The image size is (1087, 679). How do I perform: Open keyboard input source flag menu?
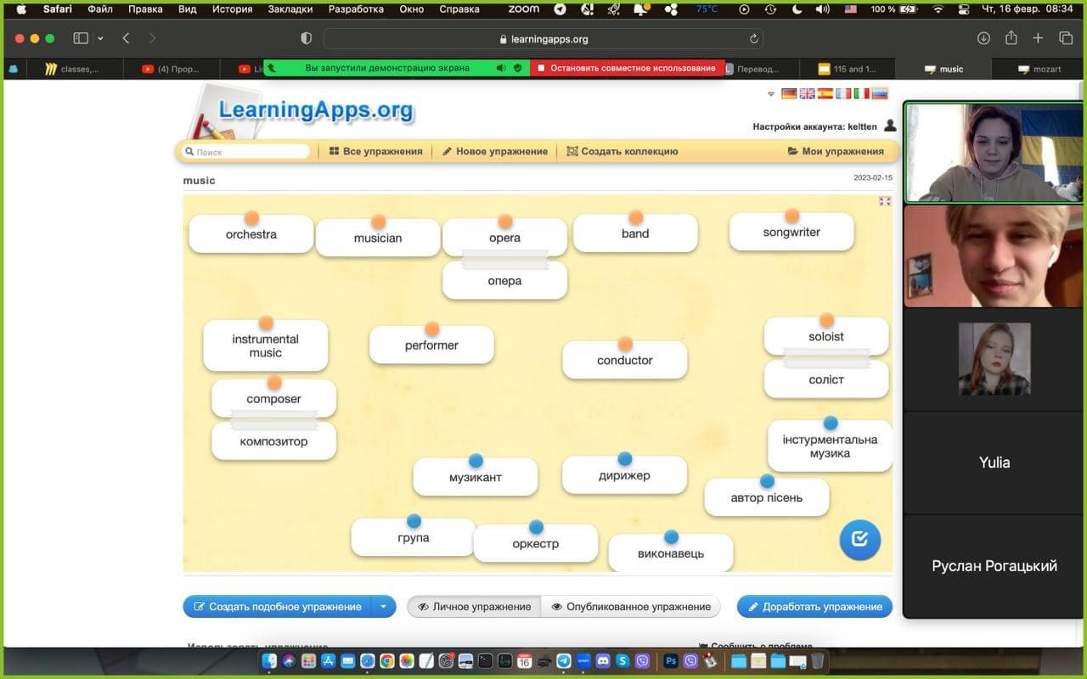tap(850, 9)
